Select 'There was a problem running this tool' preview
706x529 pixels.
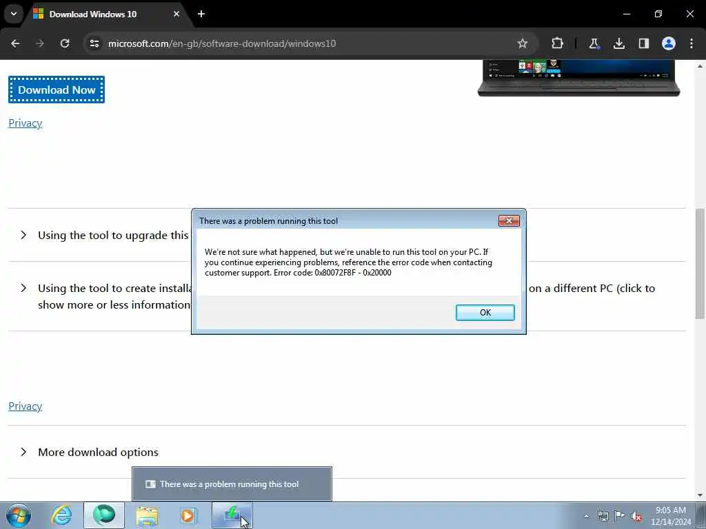pyautogui.click(x=232, y=484)
